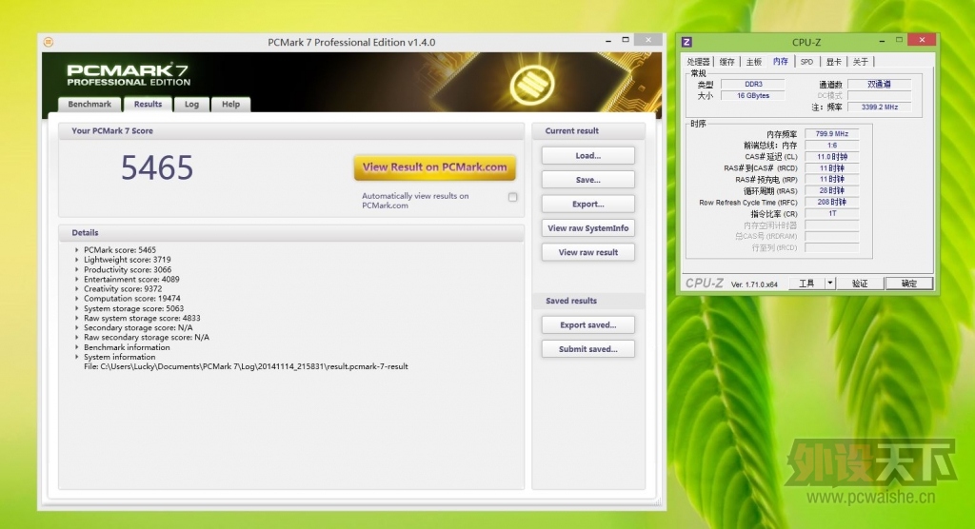Expand the Raw system storage score row

[x=77, y=319]
